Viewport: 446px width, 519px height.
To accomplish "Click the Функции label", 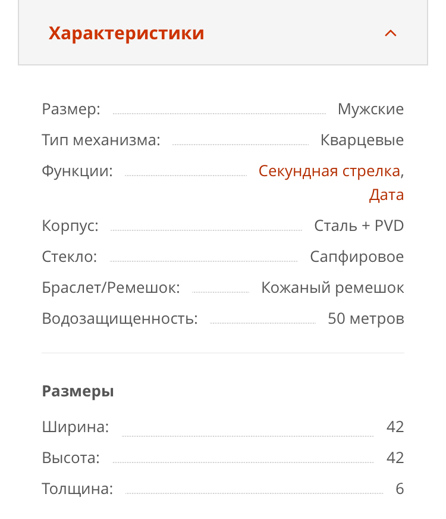I will [x=77, y=171].
